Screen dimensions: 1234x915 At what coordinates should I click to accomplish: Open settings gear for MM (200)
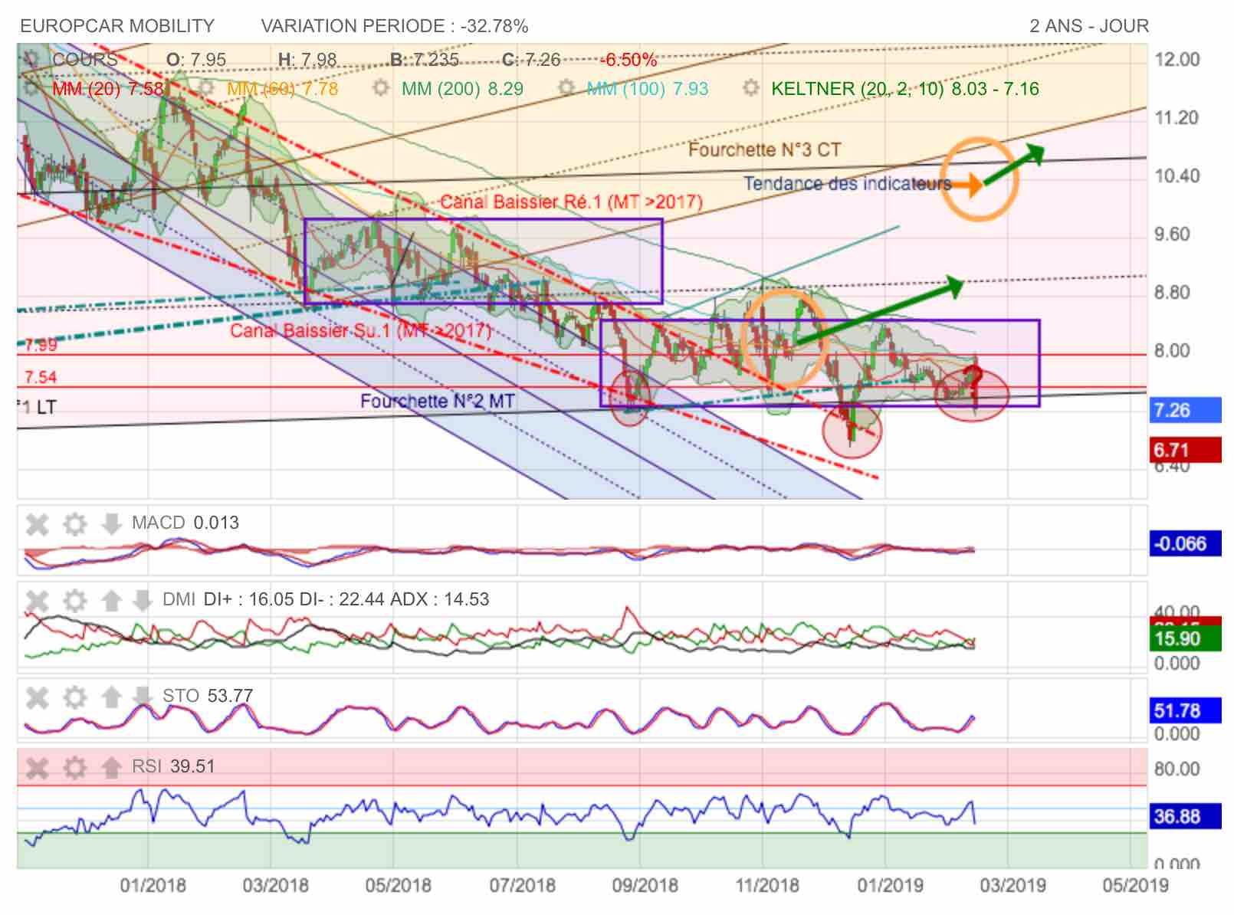381,88
